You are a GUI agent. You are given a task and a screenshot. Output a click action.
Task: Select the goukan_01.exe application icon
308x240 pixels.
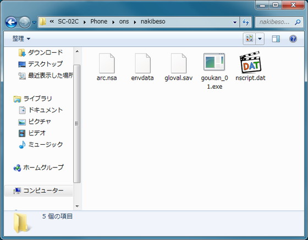[215, 62]
